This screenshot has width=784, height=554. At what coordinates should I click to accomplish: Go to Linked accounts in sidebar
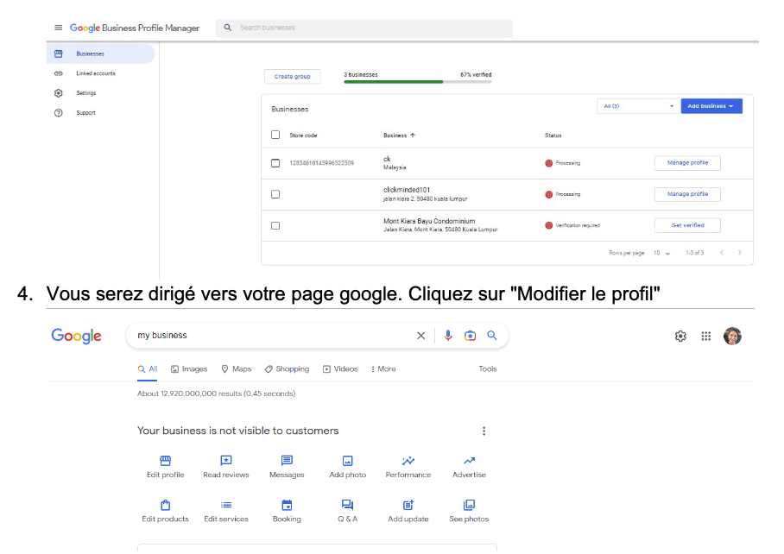tap(95, 73)
